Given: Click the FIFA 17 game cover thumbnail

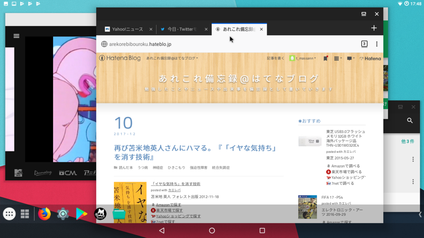Looking at the screenshot, I should click(308, 207).
